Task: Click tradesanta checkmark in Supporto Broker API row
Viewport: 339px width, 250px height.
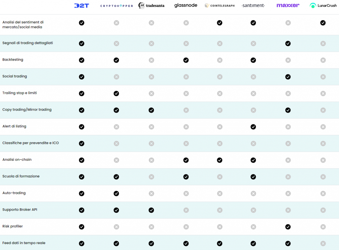Action: (151, 210)
